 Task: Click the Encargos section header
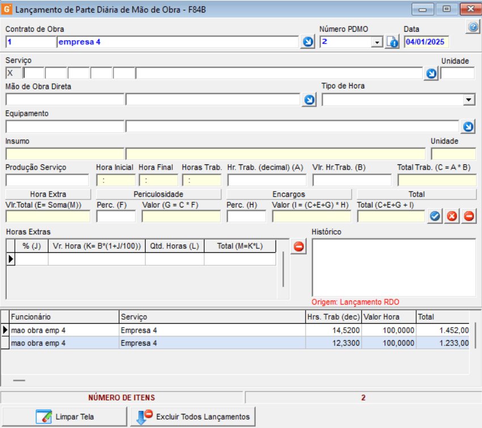click(x=289, y=194)
